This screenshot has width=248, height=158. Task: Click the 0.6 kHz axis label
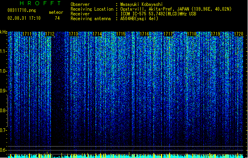[3, 150]
